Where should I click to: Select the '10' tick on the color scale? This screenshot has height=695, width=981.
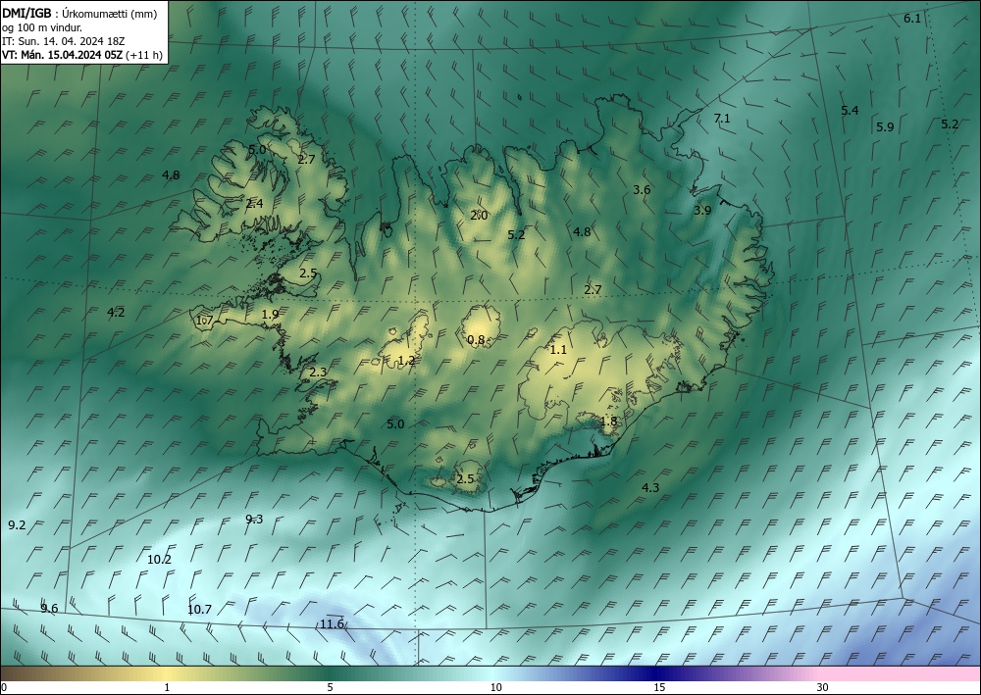(495, 687)
